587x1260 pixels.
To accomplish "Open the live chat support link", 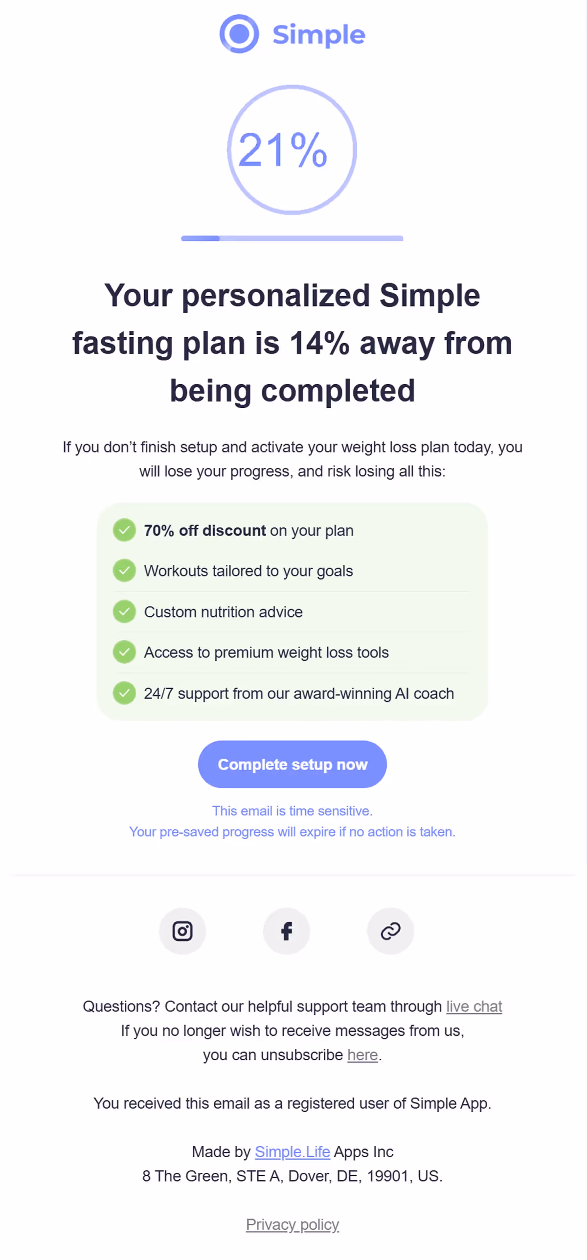I will (474, 1006).
